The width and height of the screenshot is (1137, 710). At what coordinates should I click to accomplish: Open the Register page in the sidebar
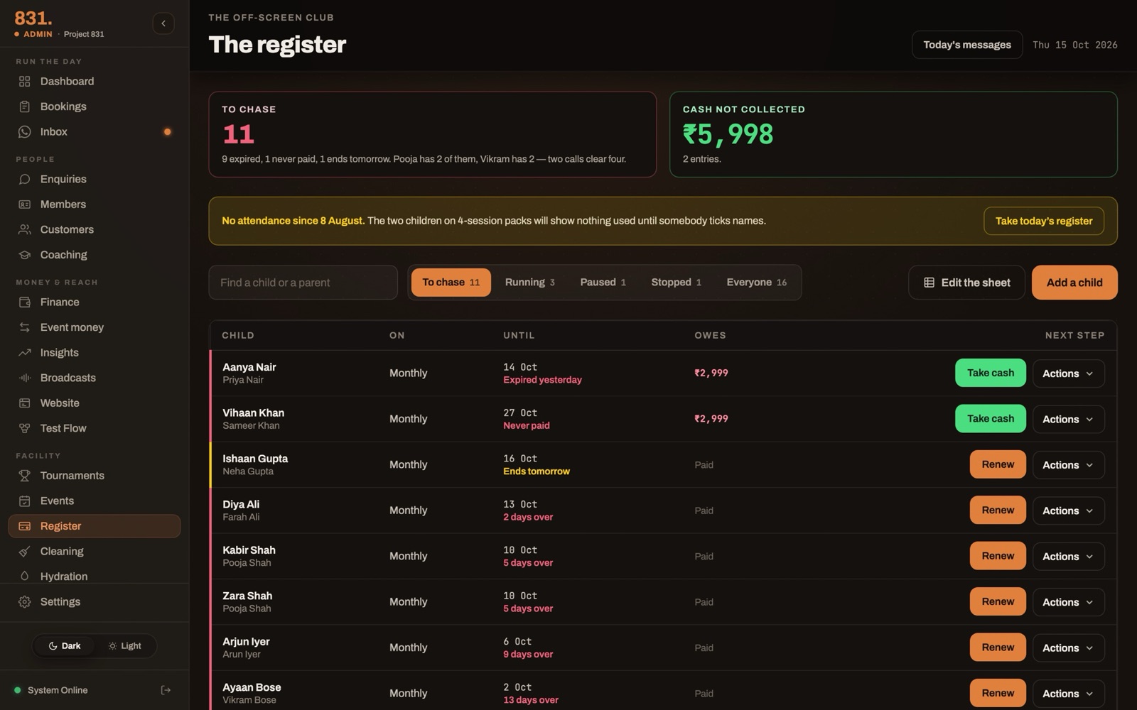pyautogui.click(x=95, y=526)
